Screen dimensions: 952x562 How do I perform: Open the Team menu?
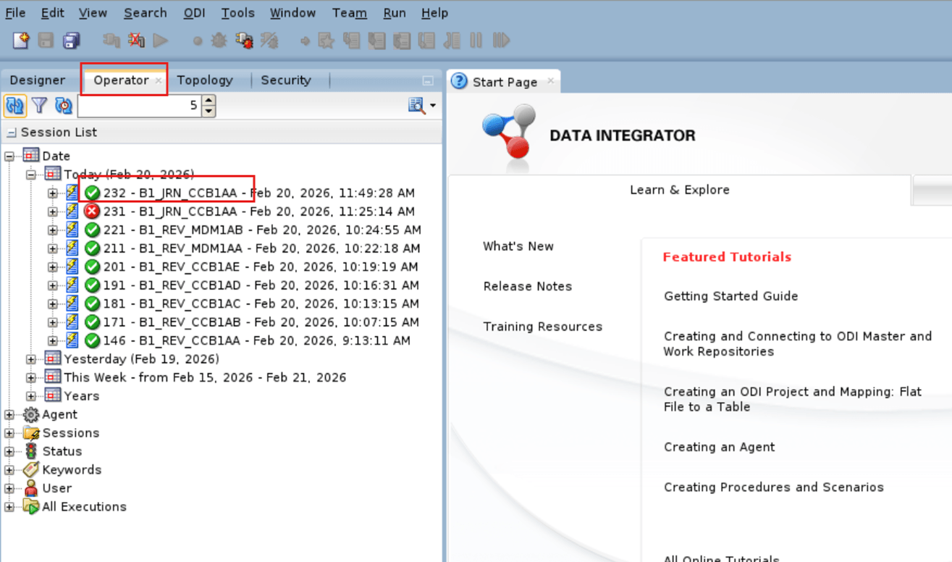coord(350,13)
